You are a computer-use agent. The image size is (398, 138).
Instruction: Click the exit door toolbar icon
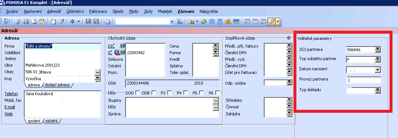click(x=7, y=22)
